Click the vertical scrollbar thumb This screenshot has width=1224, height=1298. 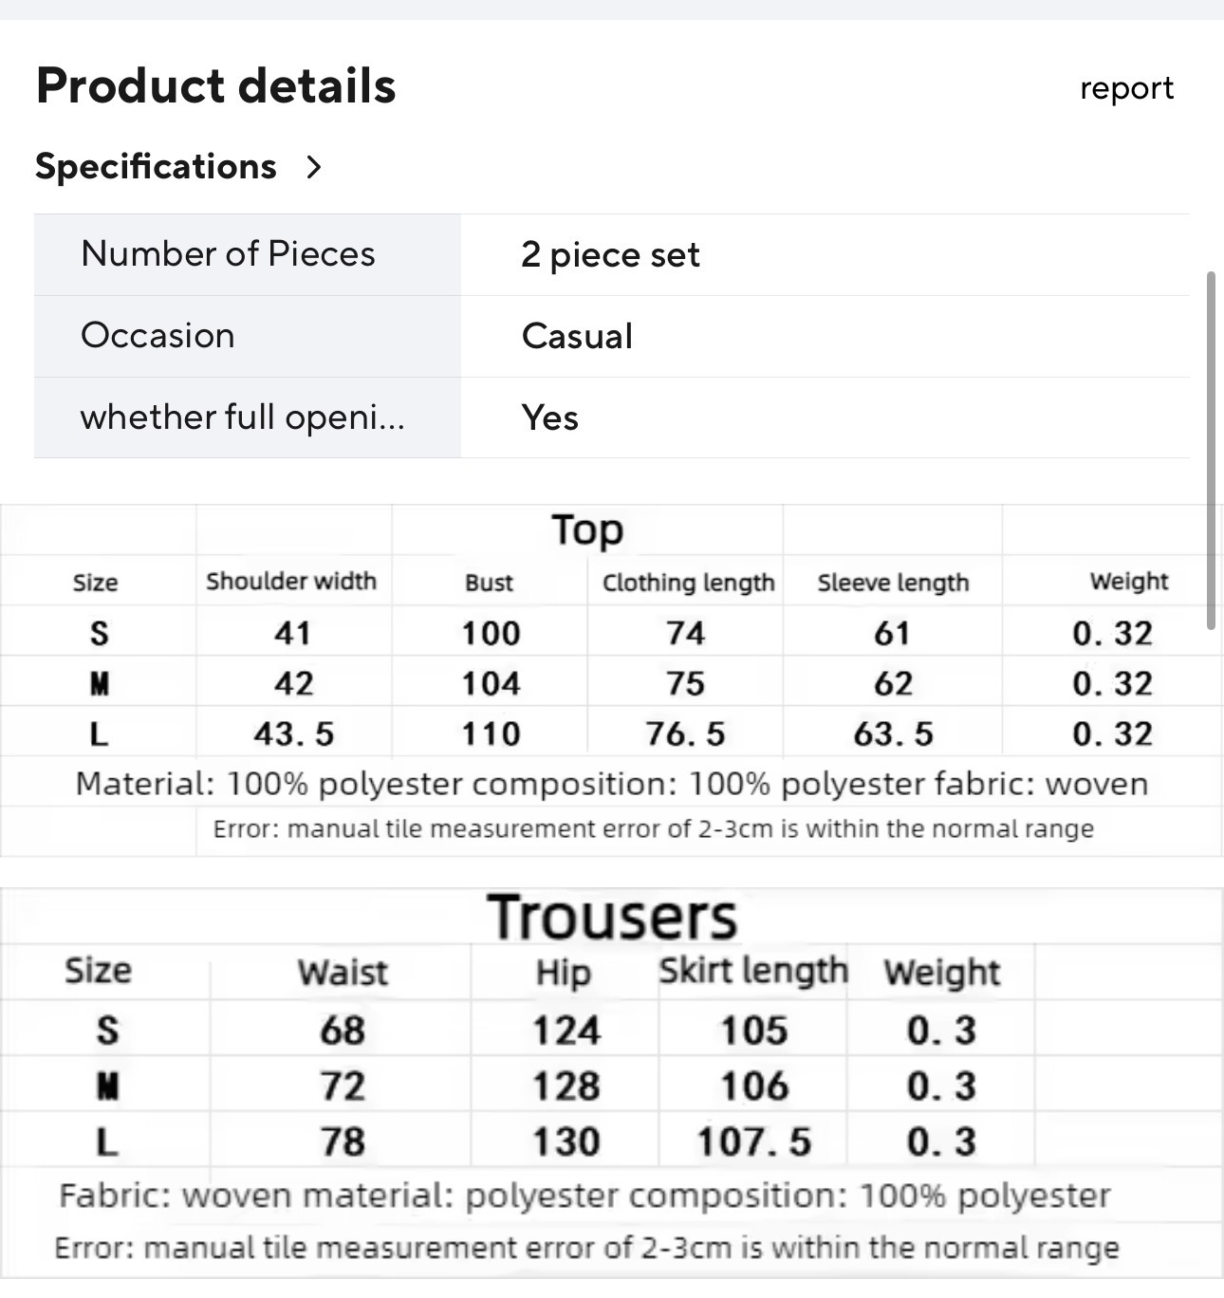(1211, 451)
